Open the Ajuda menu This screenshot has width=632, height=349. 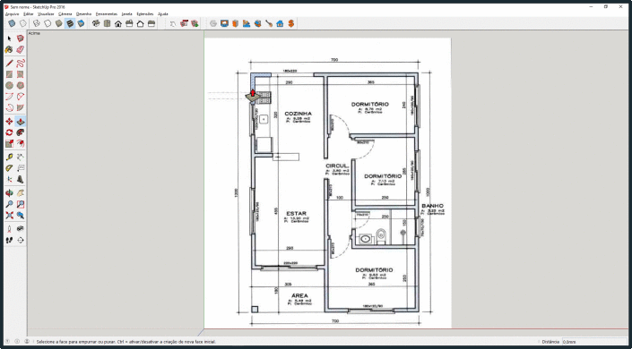tap(163, 13)
